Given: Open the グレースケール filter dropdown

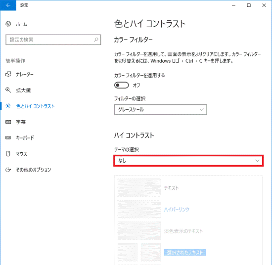Looking at the screenshot, I should [x=160, y=110].
